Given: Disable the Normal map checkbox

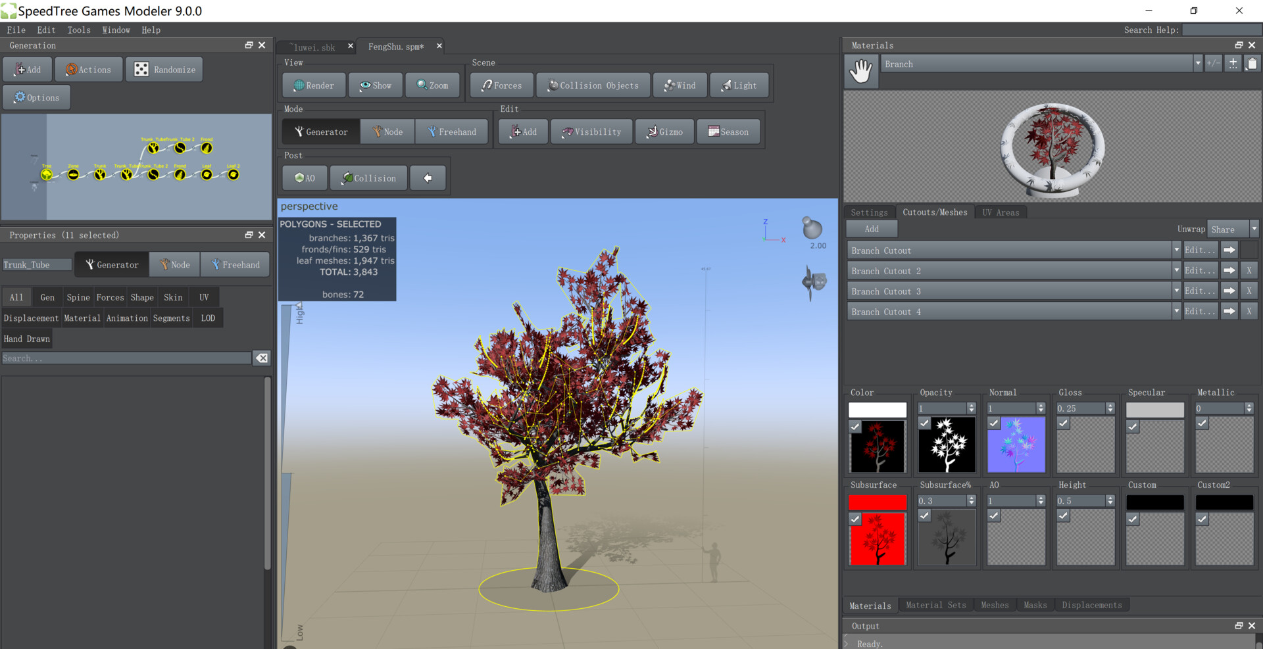Looking at the screenshot, I should pyautogui.click(x=994, y=423).
